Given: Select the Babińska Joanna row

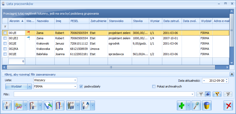Looking at the screenshot, I should (116, 54).
